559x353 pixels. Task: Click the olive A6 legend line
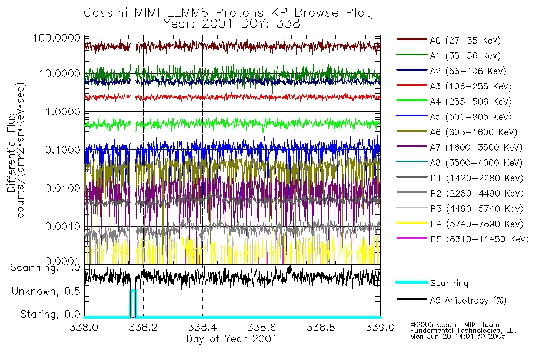pyautogui.click(x=411, y=131)
